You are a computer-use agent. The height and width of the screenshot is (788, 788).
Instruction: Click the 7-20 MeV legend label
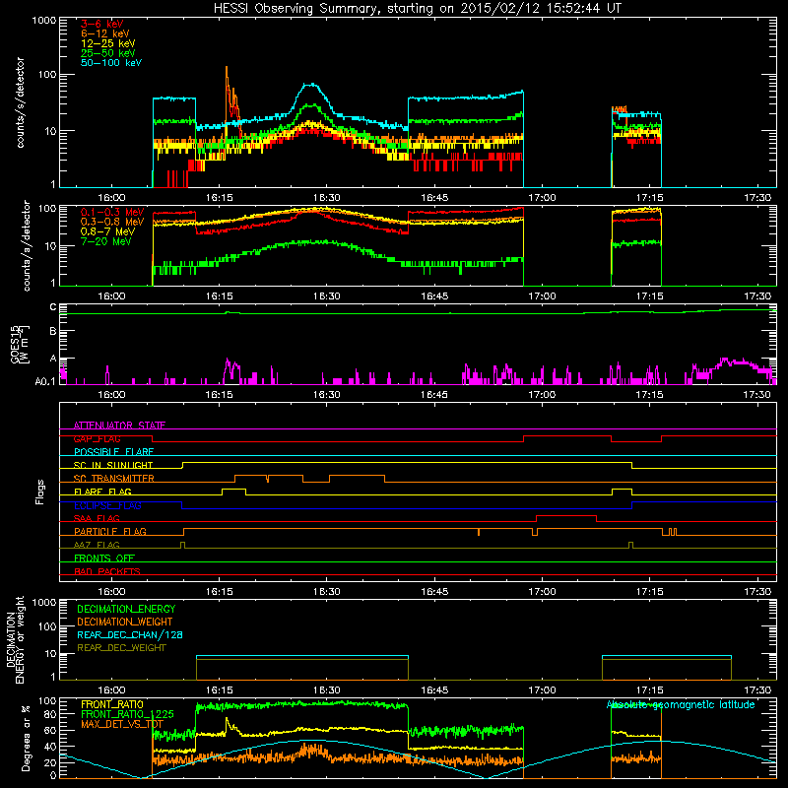pos(106,241)
